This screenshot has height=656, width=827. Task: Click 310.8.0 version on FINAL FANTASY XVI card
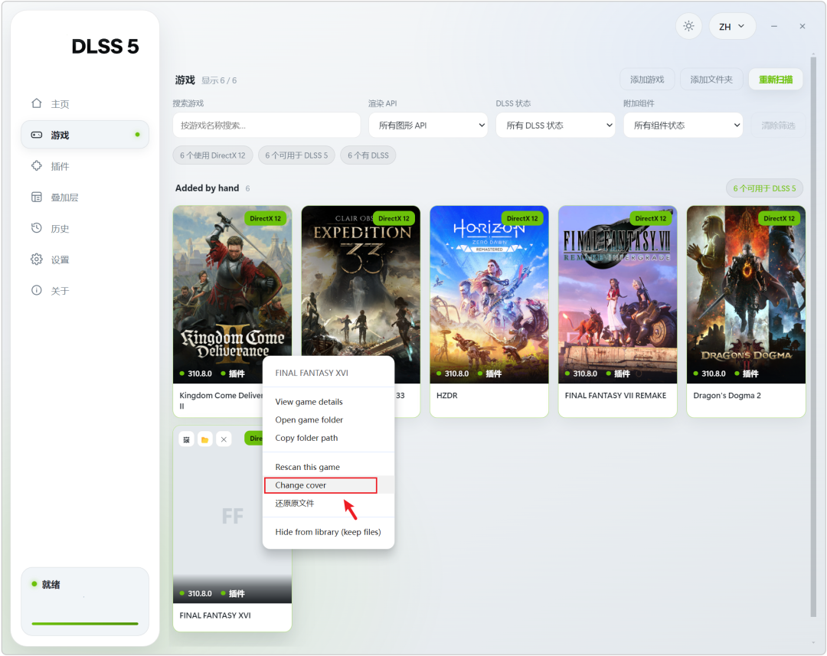pyautogui.click(x=200, y=594)
